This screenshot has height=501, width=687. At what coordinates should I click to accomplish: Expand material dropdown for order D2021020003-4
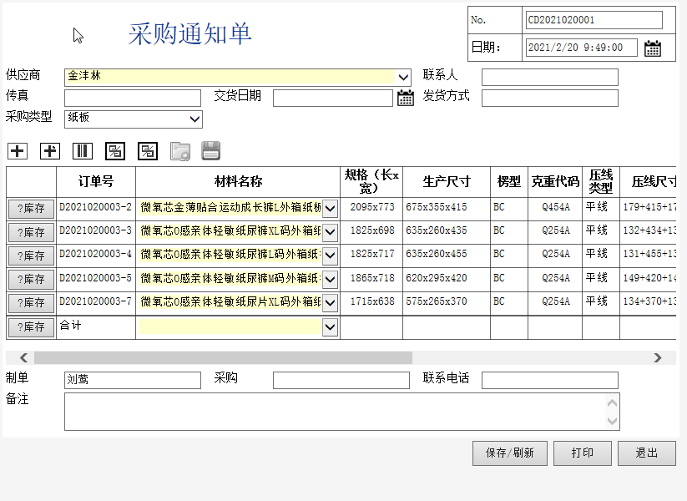[330, 255]
